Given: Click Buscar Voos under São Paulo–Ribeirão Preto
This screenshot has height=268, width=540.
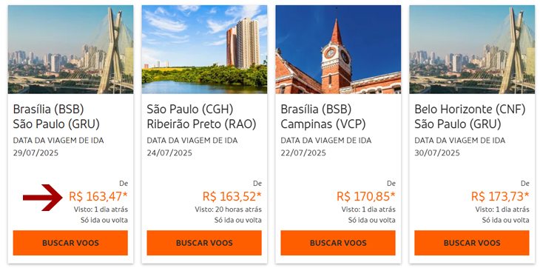Looking at the screenshot, I should pyautogui.click(x=204, y=243).
